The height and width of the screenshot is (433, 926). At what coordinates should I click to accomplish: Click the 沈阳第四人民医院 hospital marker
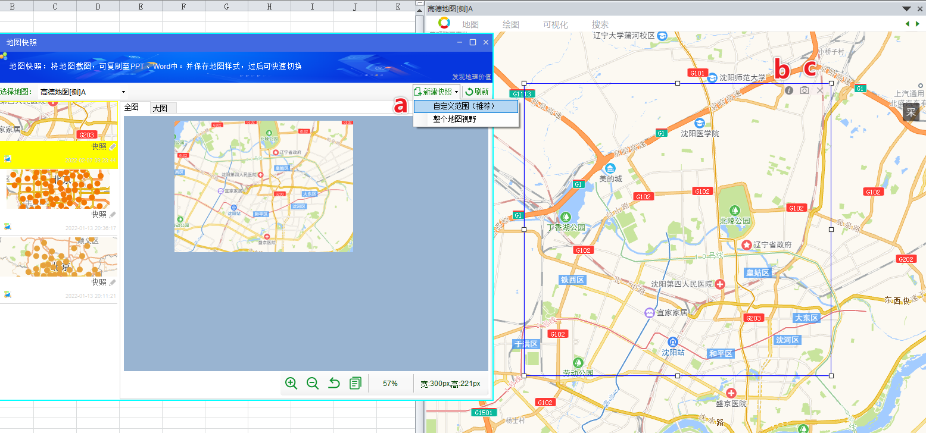point(720,284)
